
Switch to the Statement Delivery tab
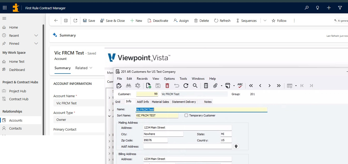[x=184, y=102]
